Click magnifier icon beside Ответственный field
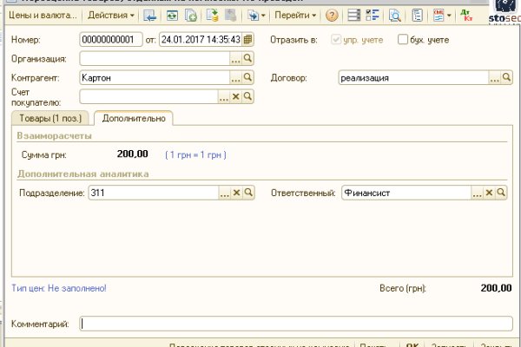 pos(500,193)
